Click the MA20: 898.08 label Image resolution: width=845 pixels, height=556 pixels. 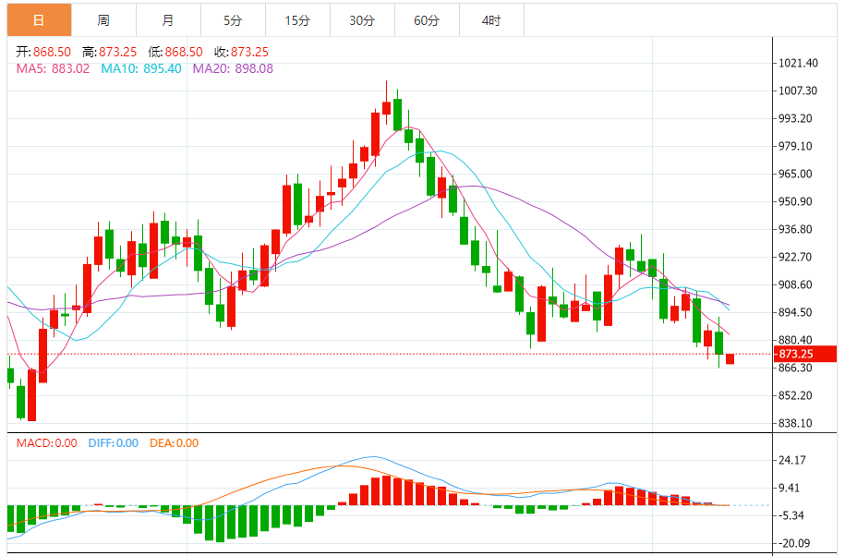tap(233, 69)
